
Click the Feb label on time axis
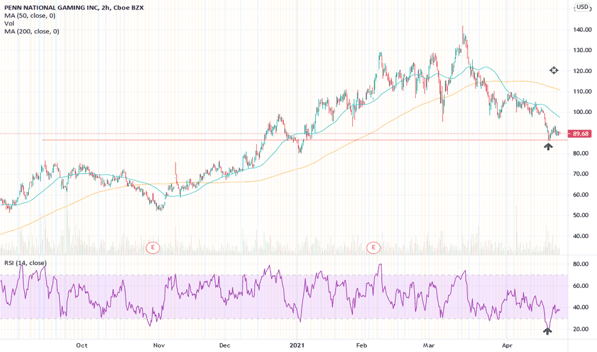click(361, 346)
